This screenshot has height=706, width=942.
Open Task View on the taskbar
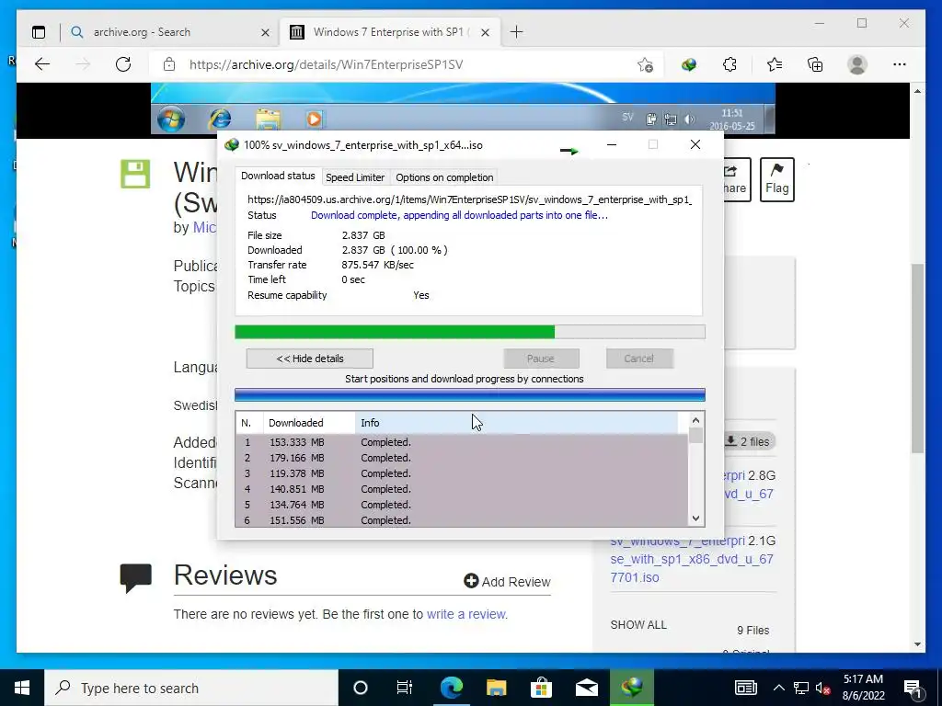(x=405, y=688)
